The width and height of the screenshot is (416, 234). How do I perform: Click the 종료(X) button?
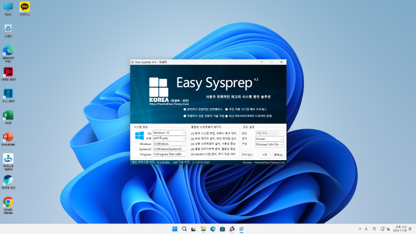[278, 155]
